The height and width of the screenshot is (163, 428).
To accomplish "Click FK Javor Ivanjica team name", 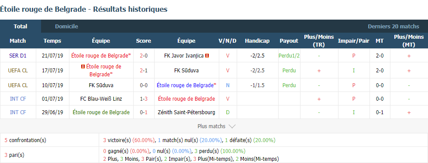I will [x=184, y=56].
